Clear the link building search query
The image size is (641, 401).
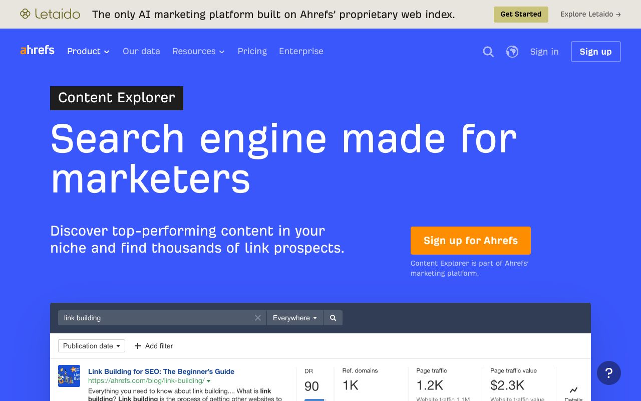pyautogui.click(x=258, y=318)
